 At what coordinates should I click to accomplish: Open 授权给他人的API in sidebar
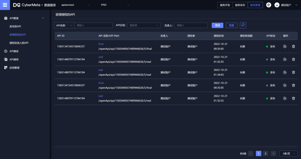coord(19,43)
